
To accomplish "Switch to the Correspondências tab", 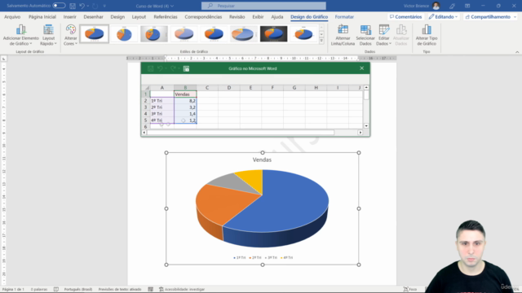I will [203, 17].
